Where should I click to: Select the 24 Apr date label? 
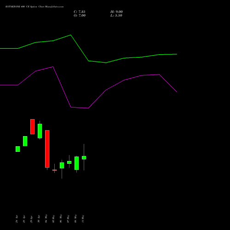click(17, 219)
